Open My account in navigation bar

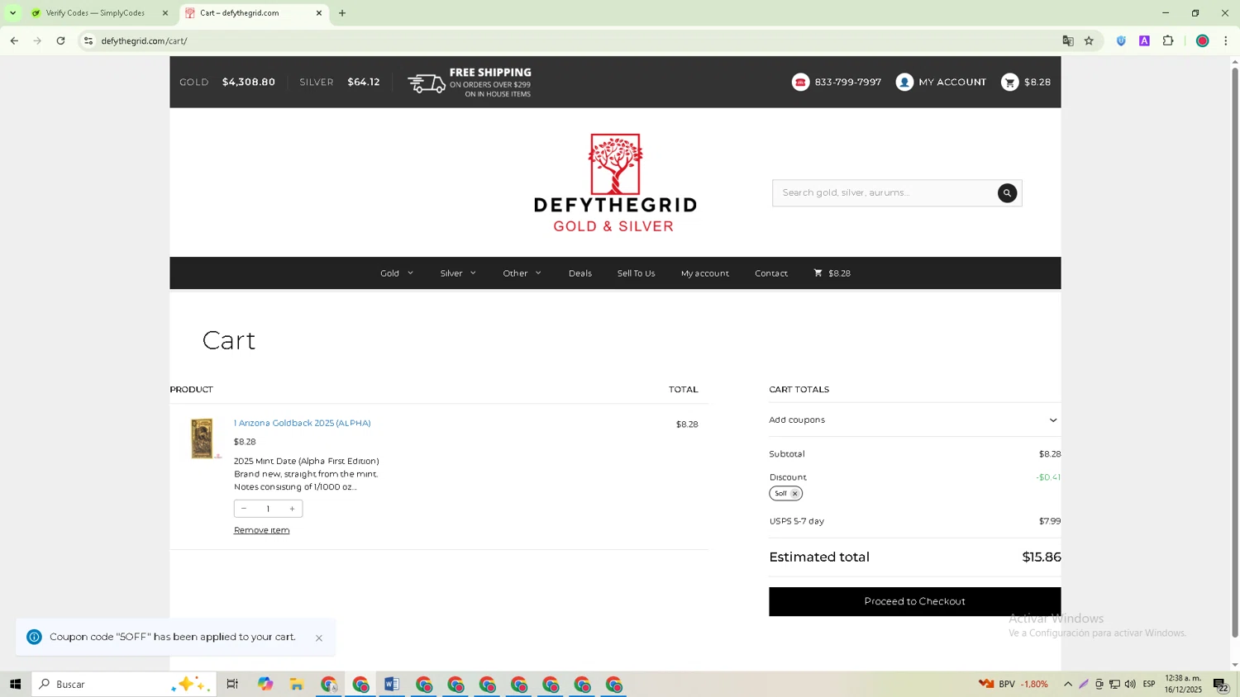click(704, 273)
